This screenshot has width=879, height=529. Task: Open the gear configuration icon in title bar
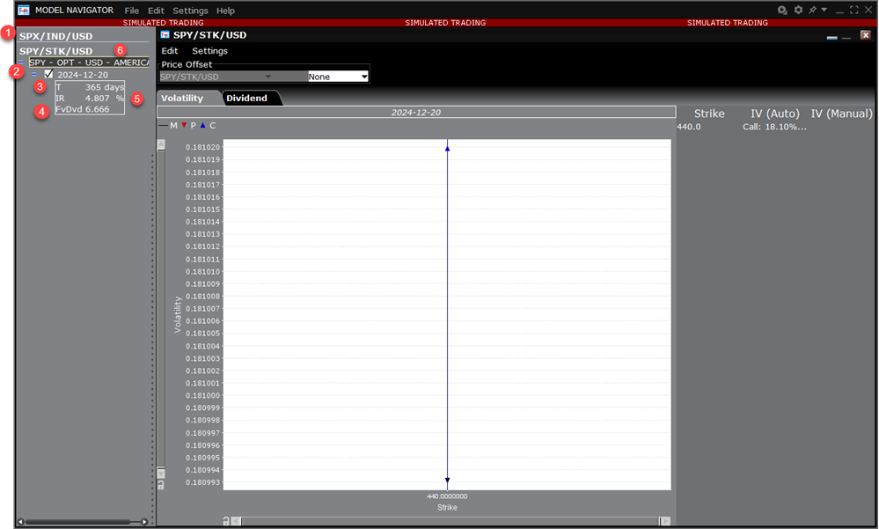pos(798,10)
